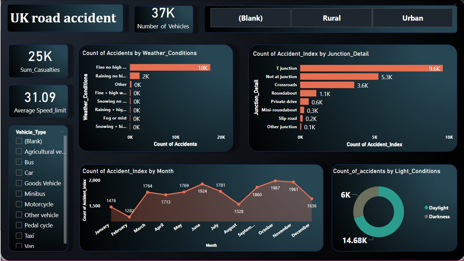This screenshot has width=464, height=261.
Task: Check the Goods Vehicle option
Action: coord(19,183)
